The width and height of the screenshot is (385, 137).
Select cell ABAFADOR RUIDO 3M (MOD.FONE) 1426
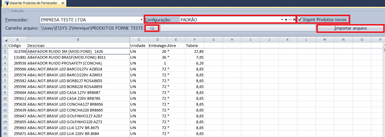pyautogui.click(x=78, y=51)
